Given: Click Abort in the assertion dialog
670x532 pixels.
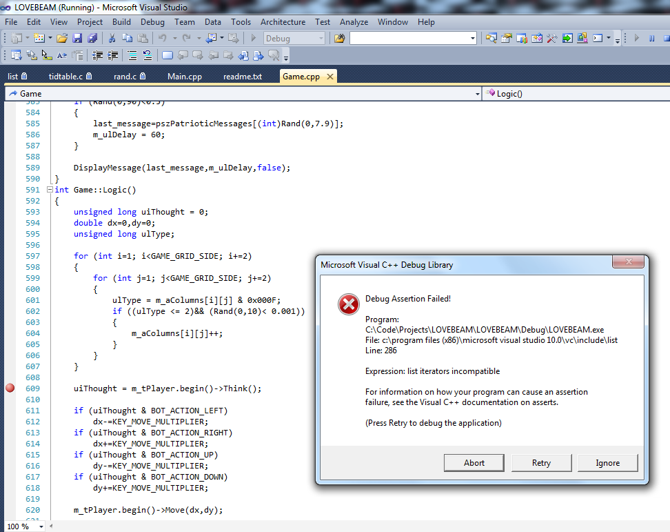Looking at the screenshot, I should [474, 463].
